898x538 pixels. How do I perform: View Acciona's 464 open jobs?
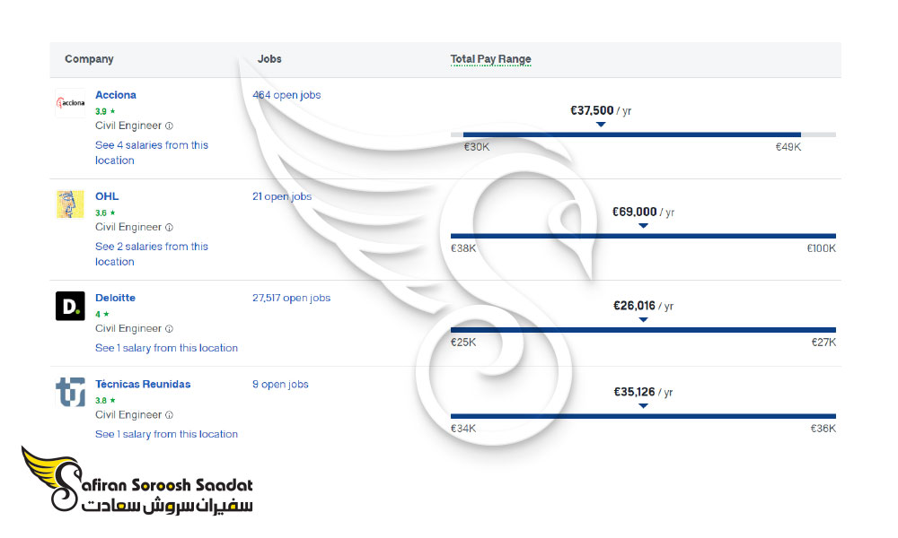point(286,95)
